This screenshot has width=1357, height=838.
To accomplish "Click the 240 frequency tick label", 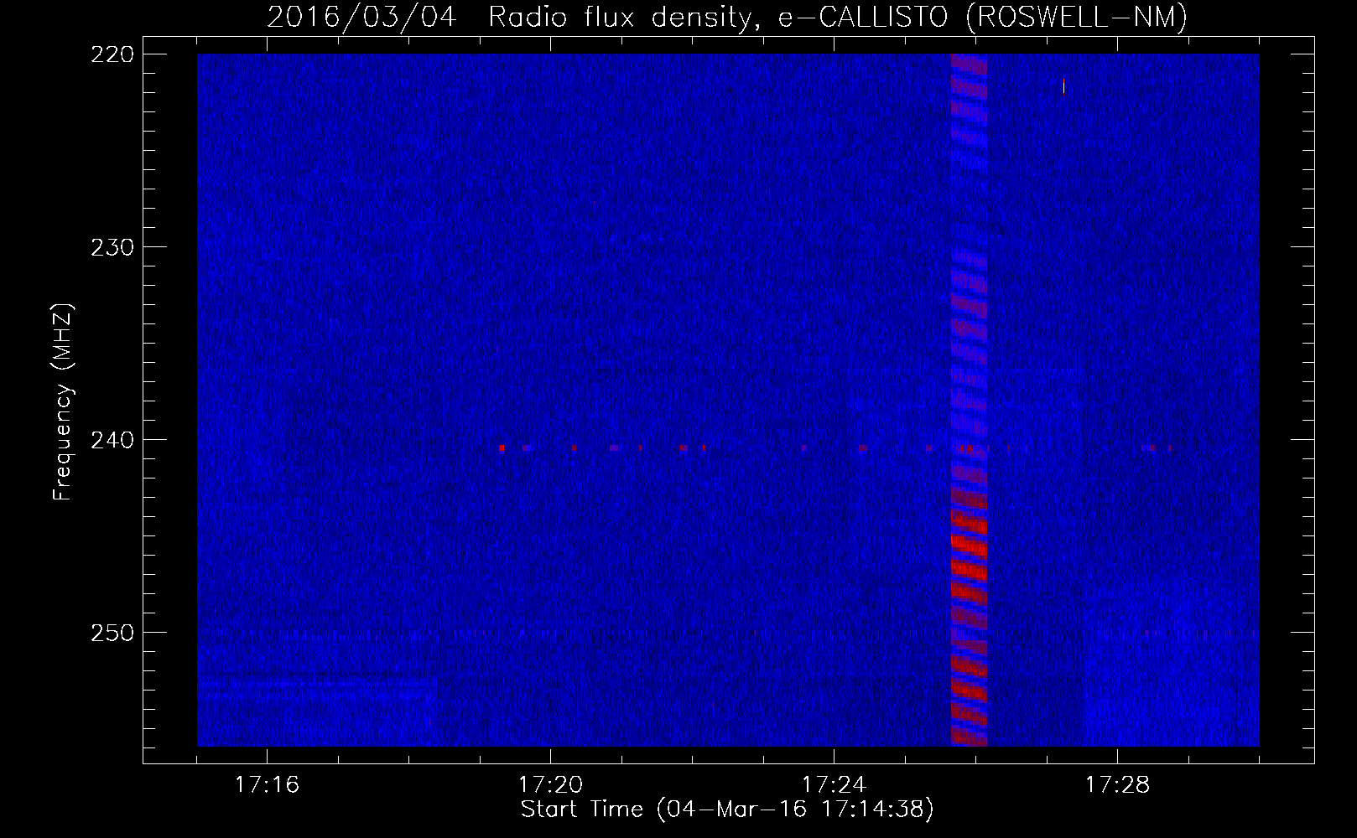I will 112,440.
